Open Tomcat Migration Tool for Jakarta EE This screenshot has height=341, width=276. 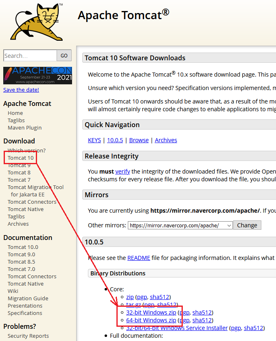[x=36, y=191]
